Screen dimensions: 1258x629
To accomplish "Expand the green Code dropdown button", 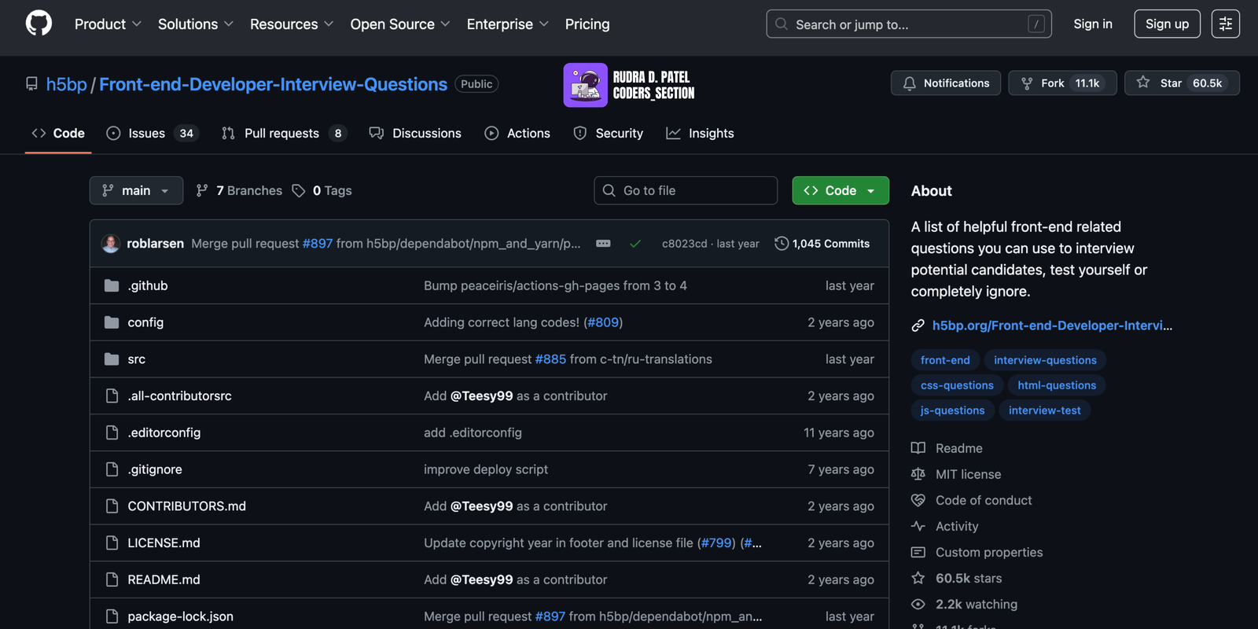I will click(x=840, y=190).
